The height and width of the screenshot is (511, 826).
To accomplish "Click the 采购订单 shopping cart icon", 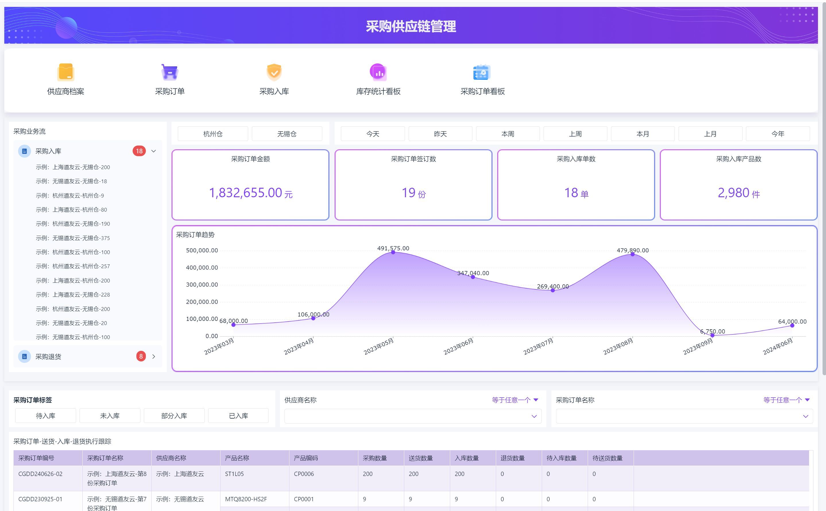I will tap(170, 72).
